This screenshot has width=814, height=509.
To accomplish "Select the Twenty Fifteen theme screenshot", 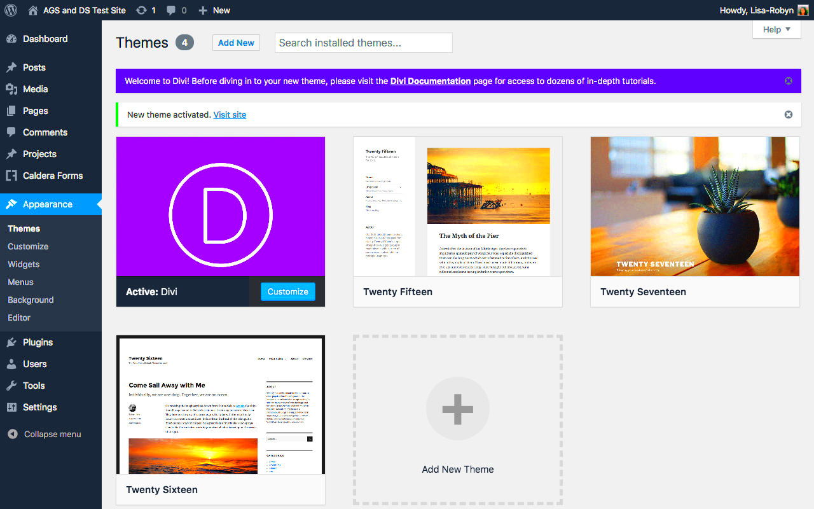I will (458, 206).
